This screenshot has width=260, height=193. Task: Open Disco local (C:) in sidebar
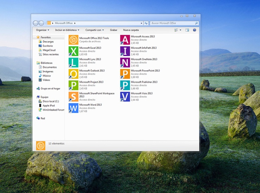pos(51,101)
